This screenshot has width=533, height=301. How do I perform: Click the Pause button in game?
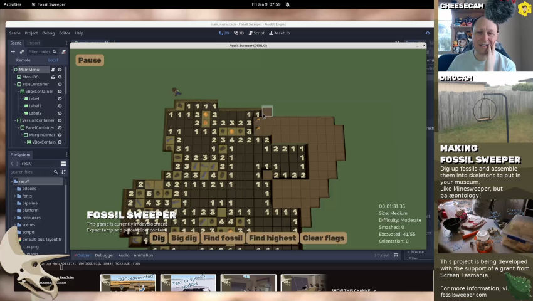(x=90, y=60)
